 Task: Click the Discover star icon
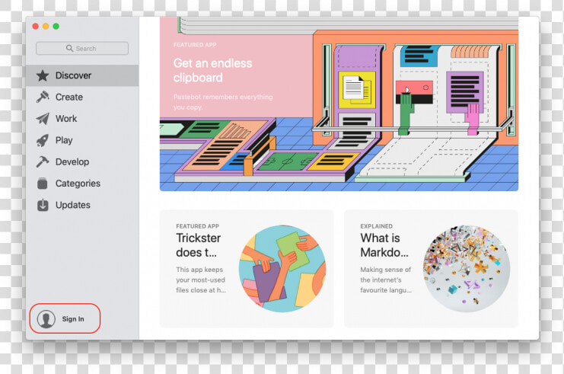click(x=43, y=75)
